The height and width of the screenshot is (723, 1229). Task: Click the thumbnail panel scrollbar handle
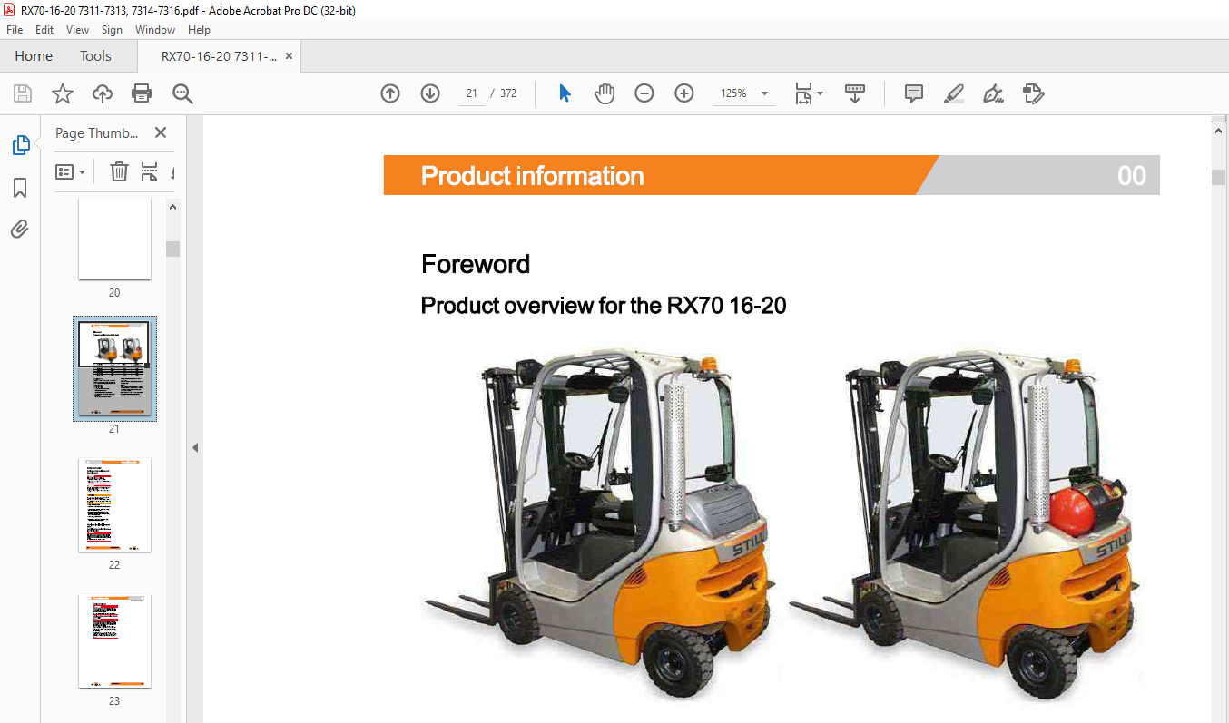coord(172,249)
